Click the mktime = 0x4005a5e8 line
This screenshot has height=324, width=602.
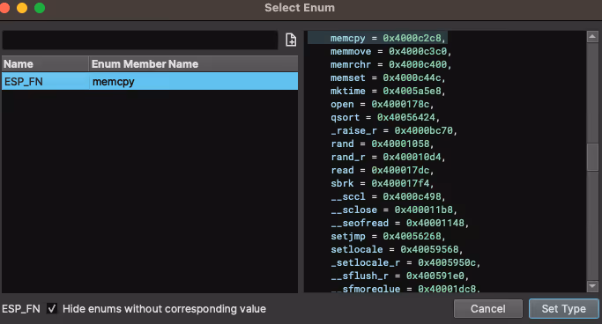pos(388,91)
